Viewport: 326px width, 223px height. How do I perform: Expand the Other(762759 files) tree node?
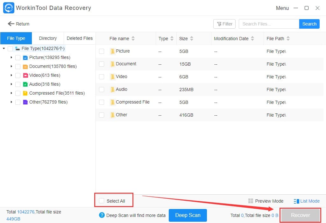tap(11, 102)
